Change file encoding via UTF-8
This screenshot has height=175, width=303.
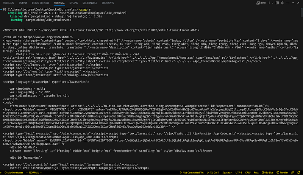239,172
